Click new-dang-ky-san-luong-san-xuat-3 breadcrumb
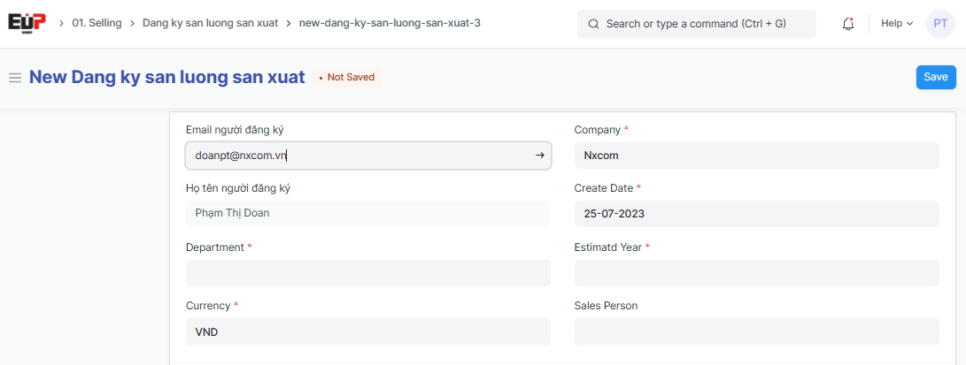This screenshot has height=365, width=966. tap(390, 24)
